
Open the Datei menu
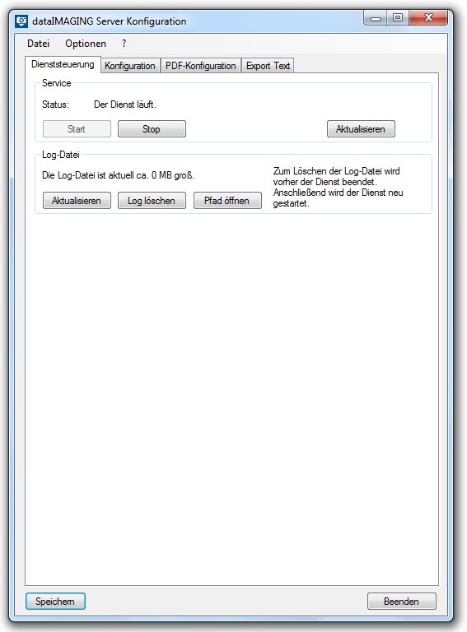[x=39, y=44]
